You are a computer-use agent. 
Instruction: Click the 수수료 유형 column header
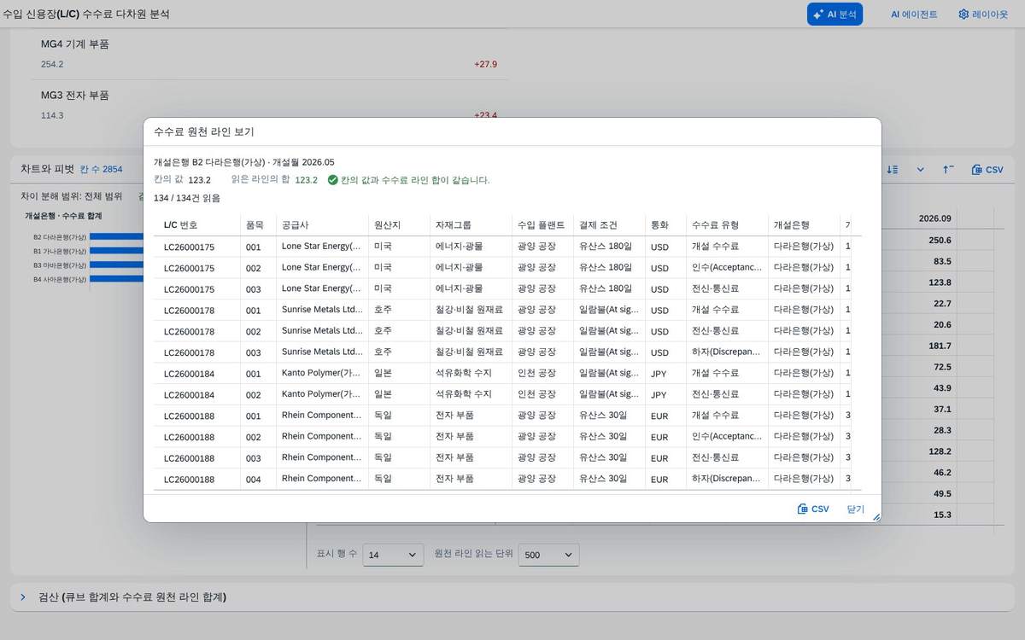point(727,224)
